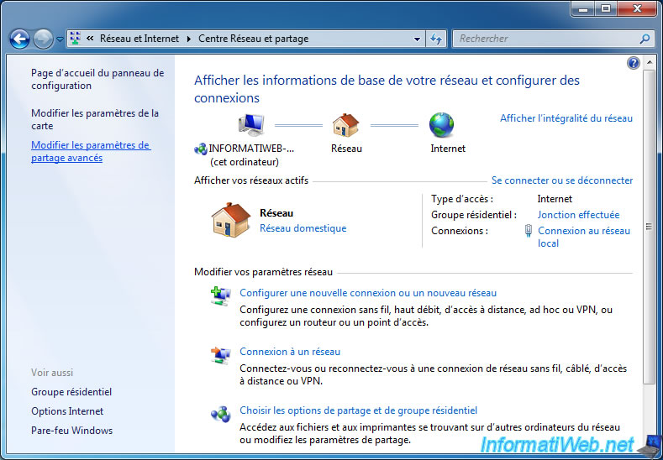Select the Centre Réseau et partage breadcrumb
This screenshot has width=663, height=460.
click(x=253, y=39)
